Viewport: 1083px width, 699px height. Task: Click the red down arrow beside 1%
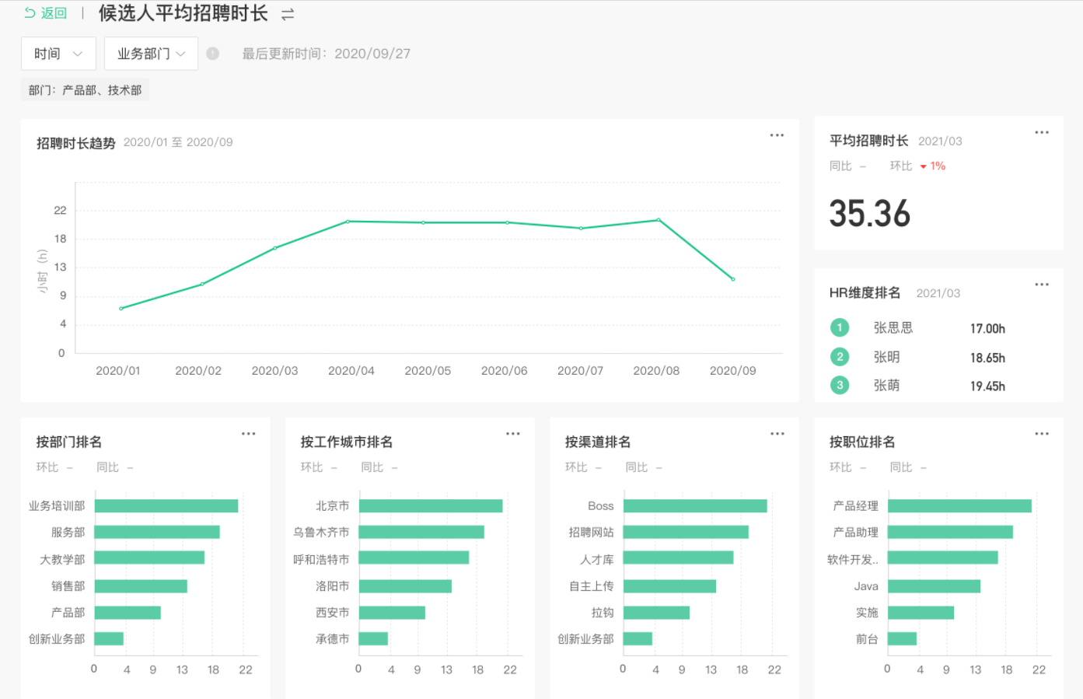point(924,166)
